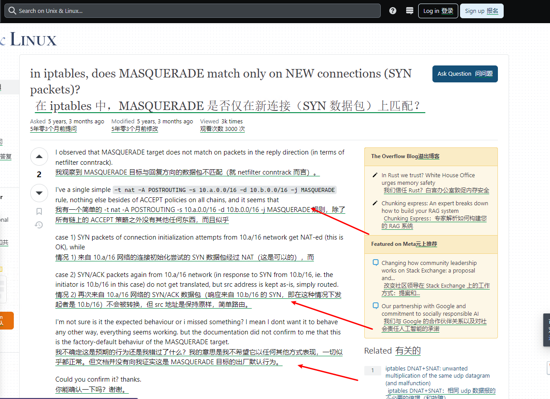
Task: Upvote the question with the up arrow
Action: [39, 157]
